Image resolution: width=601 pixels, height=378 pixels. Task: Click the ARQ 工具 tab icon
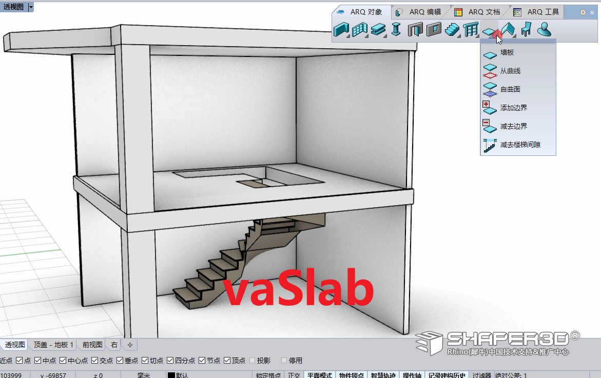coord(517,12)
